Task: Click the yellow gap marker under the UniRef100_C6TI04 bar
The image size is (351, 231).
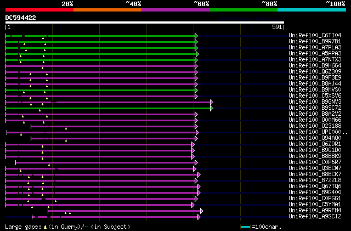Action: [x=43, y=38]
